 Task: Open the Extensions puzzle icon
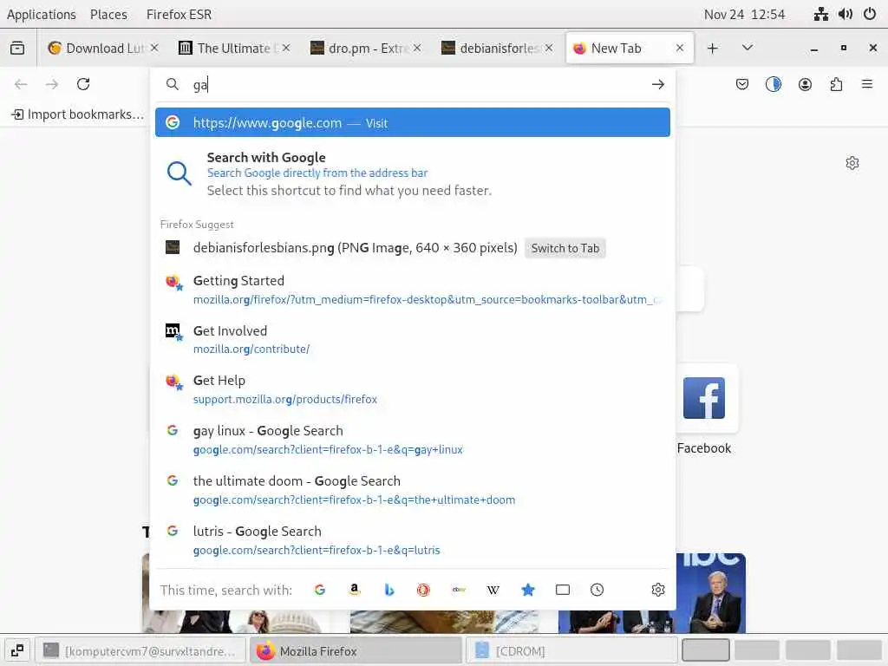pyautogui.click(x=836, y=84)
